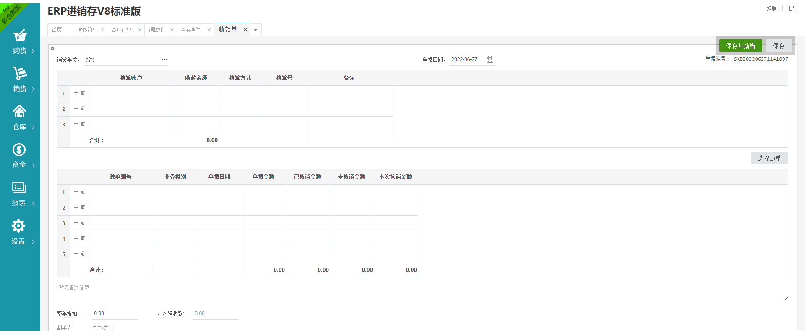Click document number SKD202206271141097
Viewport: 805px width, 331px height.
pyautogui.click(x=761, y=59)
